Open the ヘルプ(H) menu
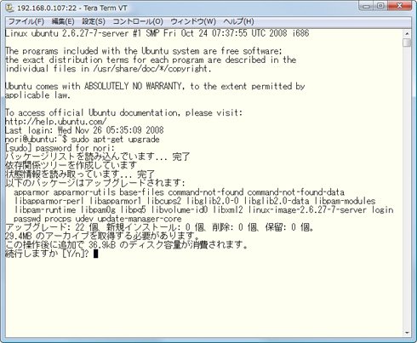 point(238,21)
